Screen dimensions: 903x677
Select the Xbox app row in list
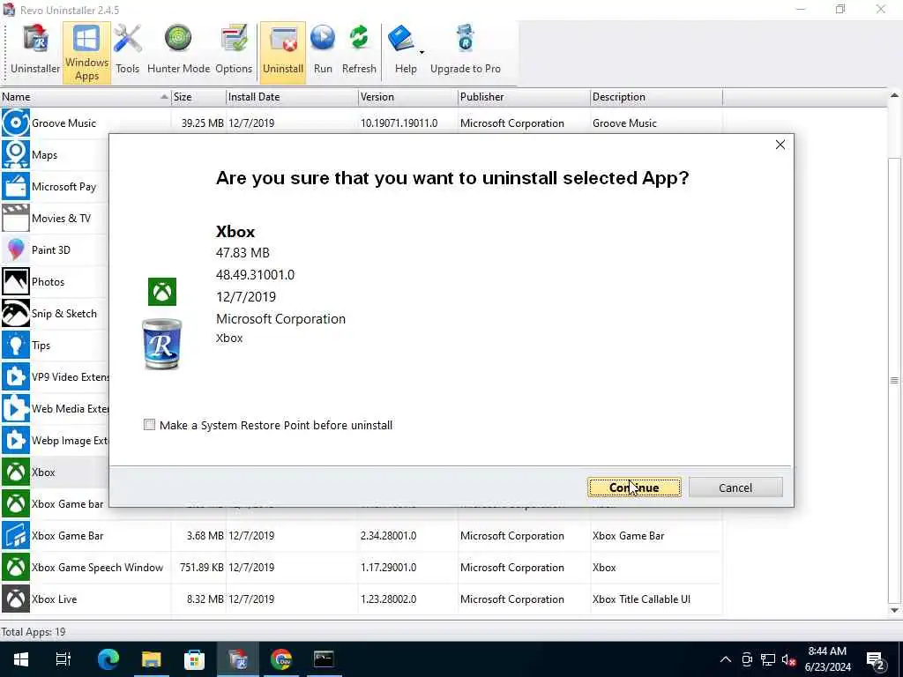55,472
